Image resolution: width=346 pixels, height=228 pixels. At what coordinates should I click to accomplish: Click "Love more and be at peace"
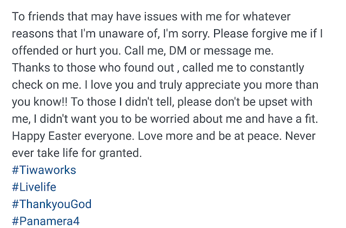(x=210, y=136)
